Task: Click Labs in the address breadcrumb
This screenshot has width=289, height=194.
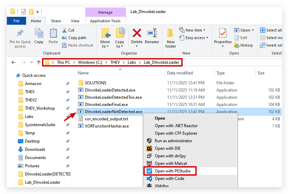Action: click(132, 62)
